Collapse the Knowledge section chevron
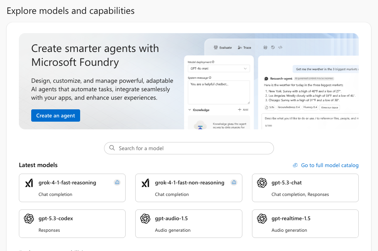 [190, 110]
